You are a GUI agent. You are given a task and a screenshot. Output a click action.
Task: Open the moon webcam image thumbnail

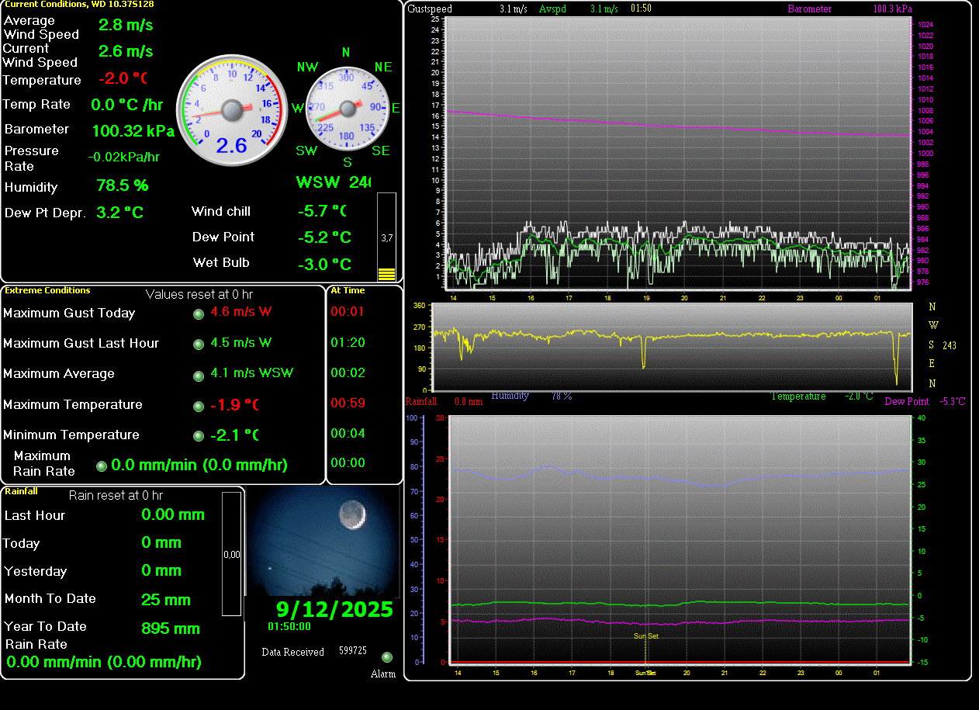[x=322, y=541]
